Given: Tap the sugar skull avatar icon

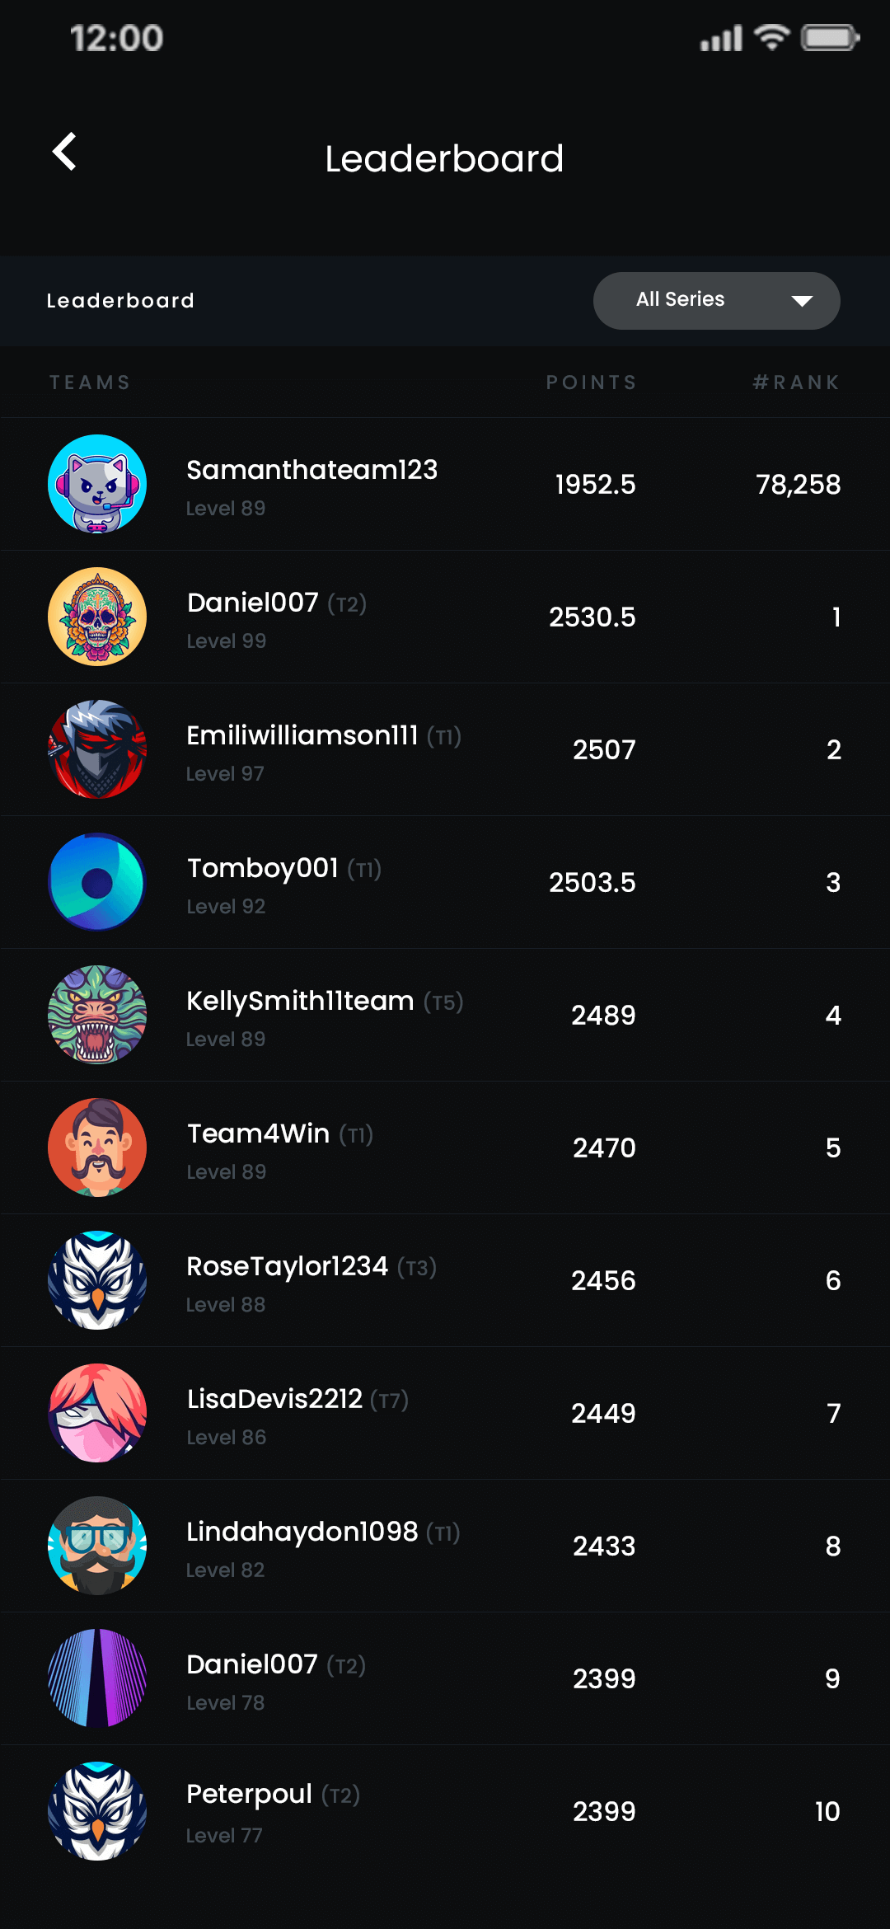Looking at the screenshot, I should coord(97,617).
